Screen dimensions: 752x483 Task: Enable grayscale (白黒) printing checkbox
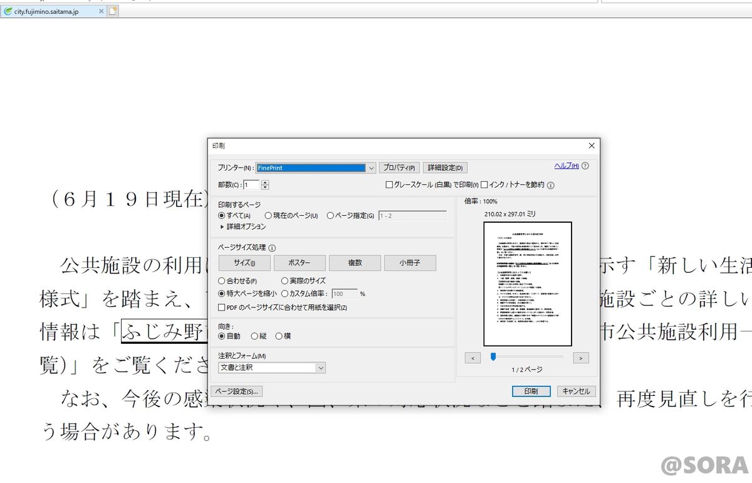tap(389, 185)
